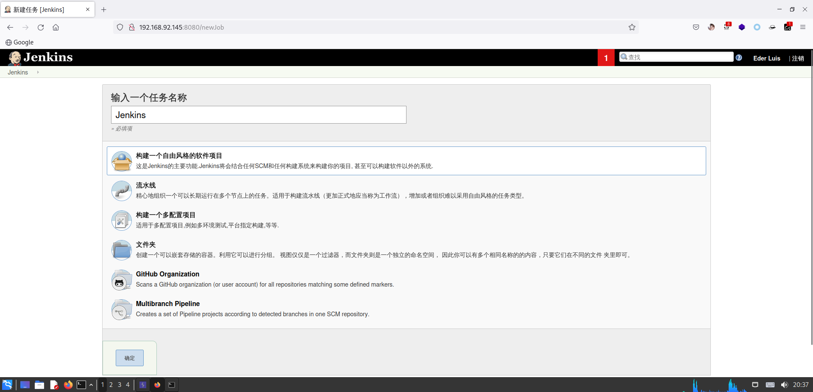Switch to the Firefox window taskbar button
Screen dimensions: 813x392
coord(157,385)
